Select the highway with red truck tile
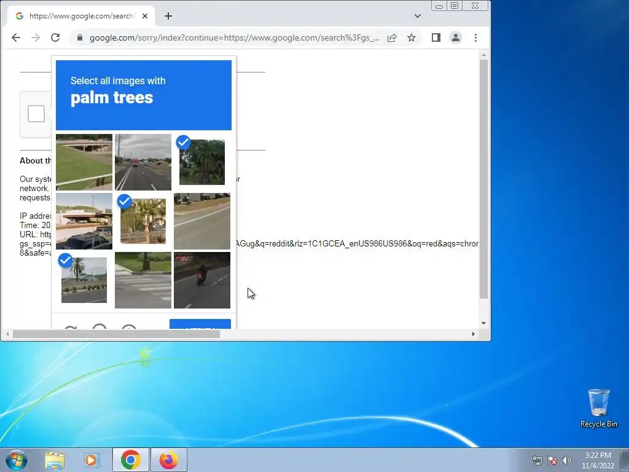Viewport: 629px width, 472px height. pyautogui.click(x=143, y=162)
